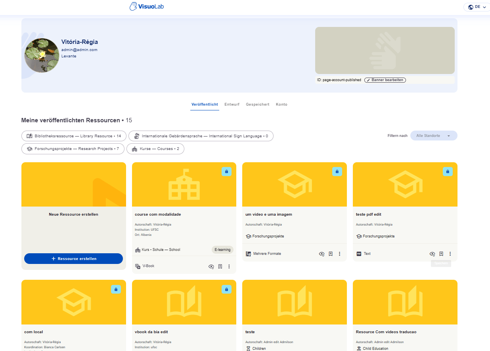This screenshot has width=490, height=351.
Task: Click the Vitória-Régia profile avatar
Action: tap(42, 55)
